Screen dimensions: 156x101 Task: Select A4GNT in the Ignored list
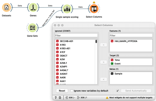[75, 74]
